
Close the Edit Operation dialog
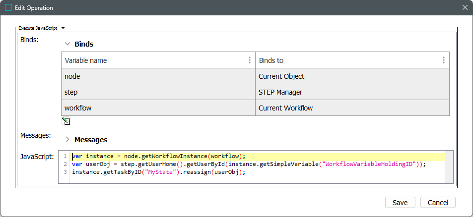pyautogui.click(x=465, y=8)
